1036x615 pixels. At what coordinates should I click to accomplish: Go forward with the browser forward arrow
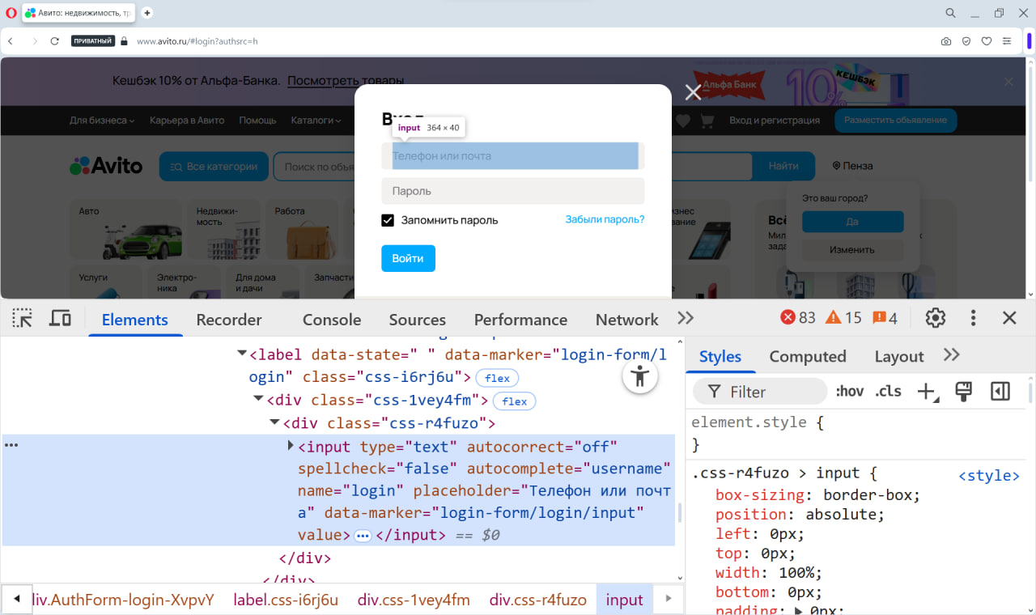tap(35, 41)
